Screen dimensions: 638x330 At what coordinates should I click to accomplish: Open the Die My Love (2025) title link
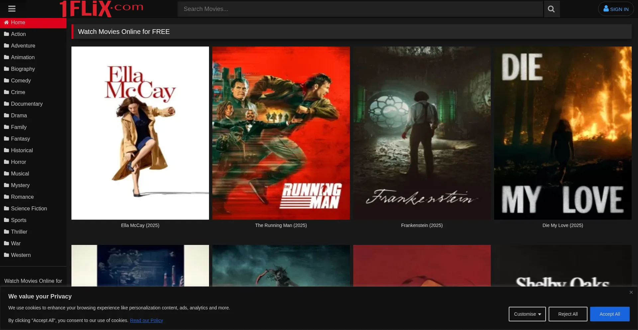click(563, 225)
